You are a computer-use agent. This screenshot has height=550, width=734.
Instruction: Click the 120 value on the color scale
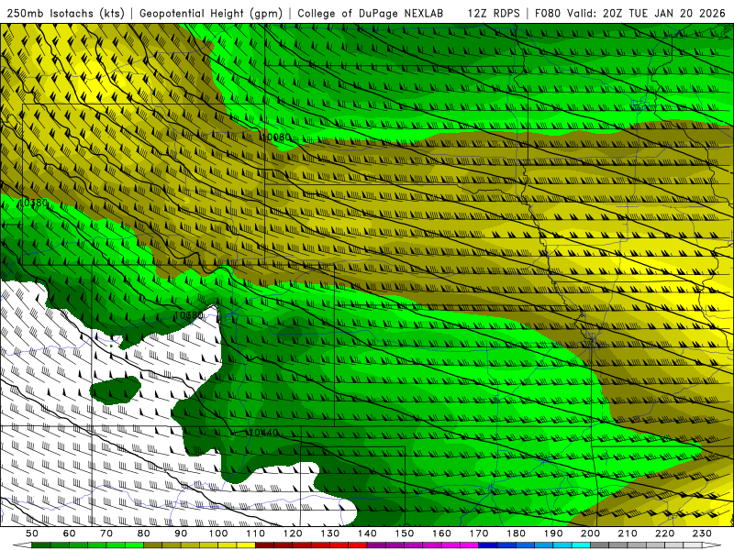pyautogui.click(x=293, y=533)
